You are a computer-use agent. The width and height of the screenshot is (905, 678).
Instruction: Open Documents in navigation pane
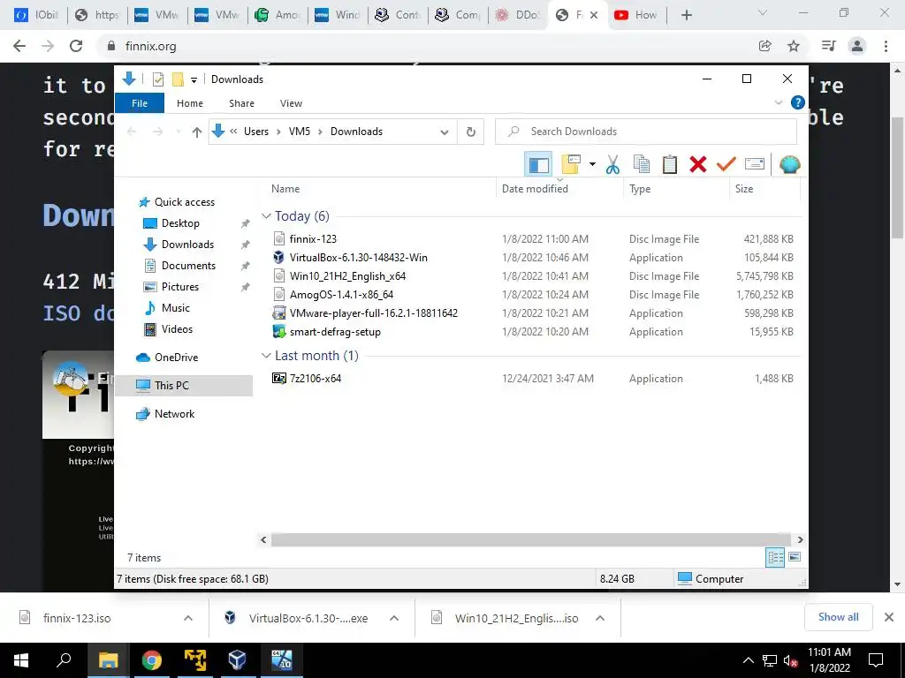(188, 265)
